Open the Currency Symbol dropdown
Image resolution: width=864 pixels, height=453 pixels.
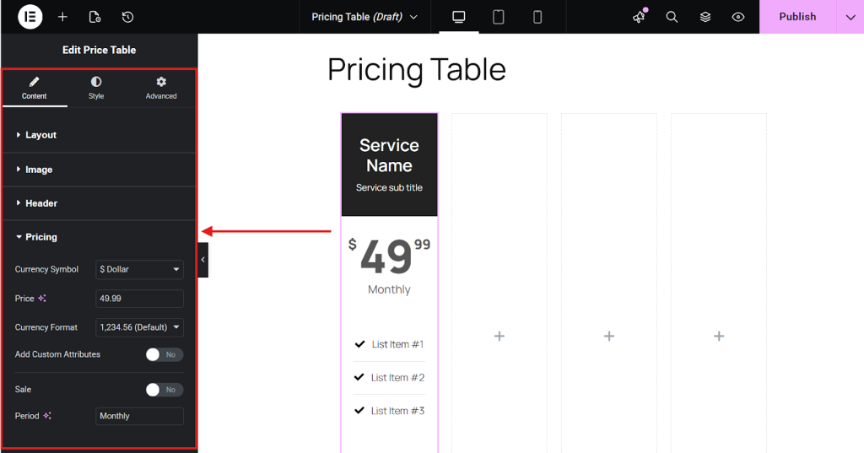[x=139, y=270]
